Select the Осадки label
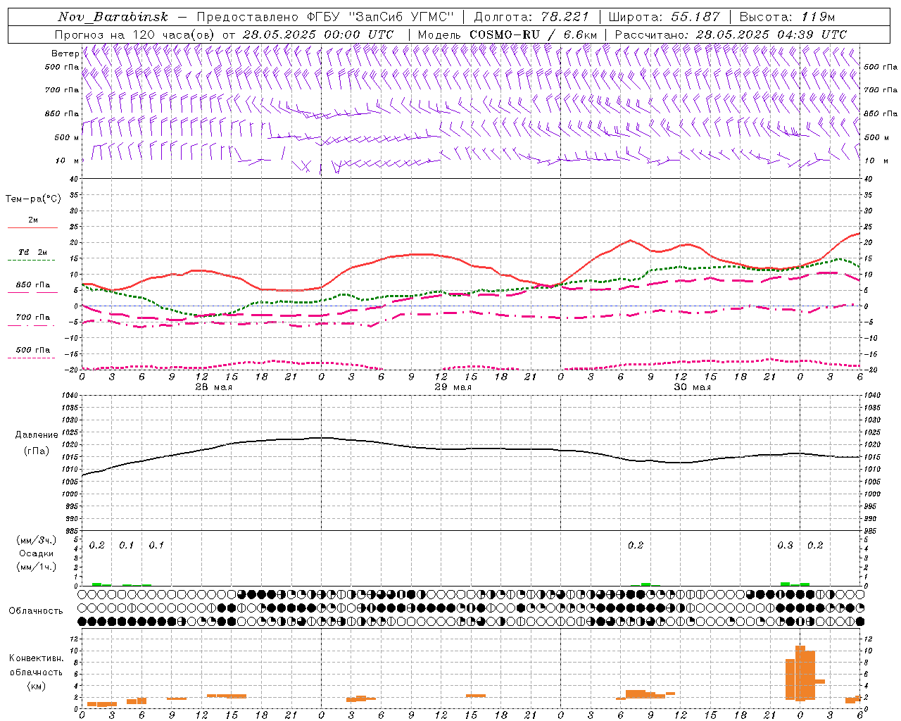 point(36,553)
